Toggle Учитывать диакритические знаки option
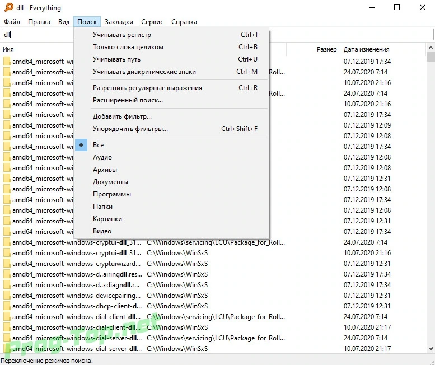This screenshot has width=435, height=365. click(x=171, y=72)
